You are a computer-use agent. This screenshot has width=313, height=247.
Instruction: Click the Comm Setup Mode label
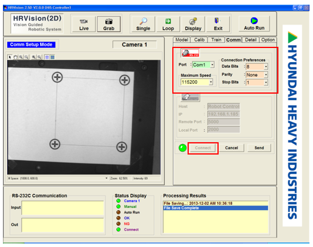tap(31, 44)
